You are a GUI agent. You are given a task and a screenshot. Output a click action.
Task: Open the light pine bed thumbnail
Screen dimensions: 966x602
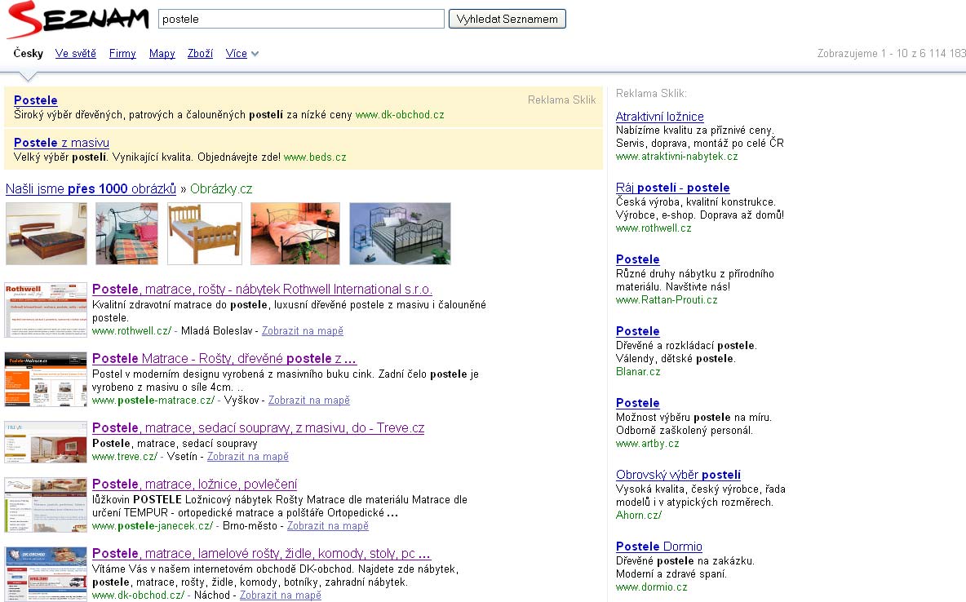205,233
